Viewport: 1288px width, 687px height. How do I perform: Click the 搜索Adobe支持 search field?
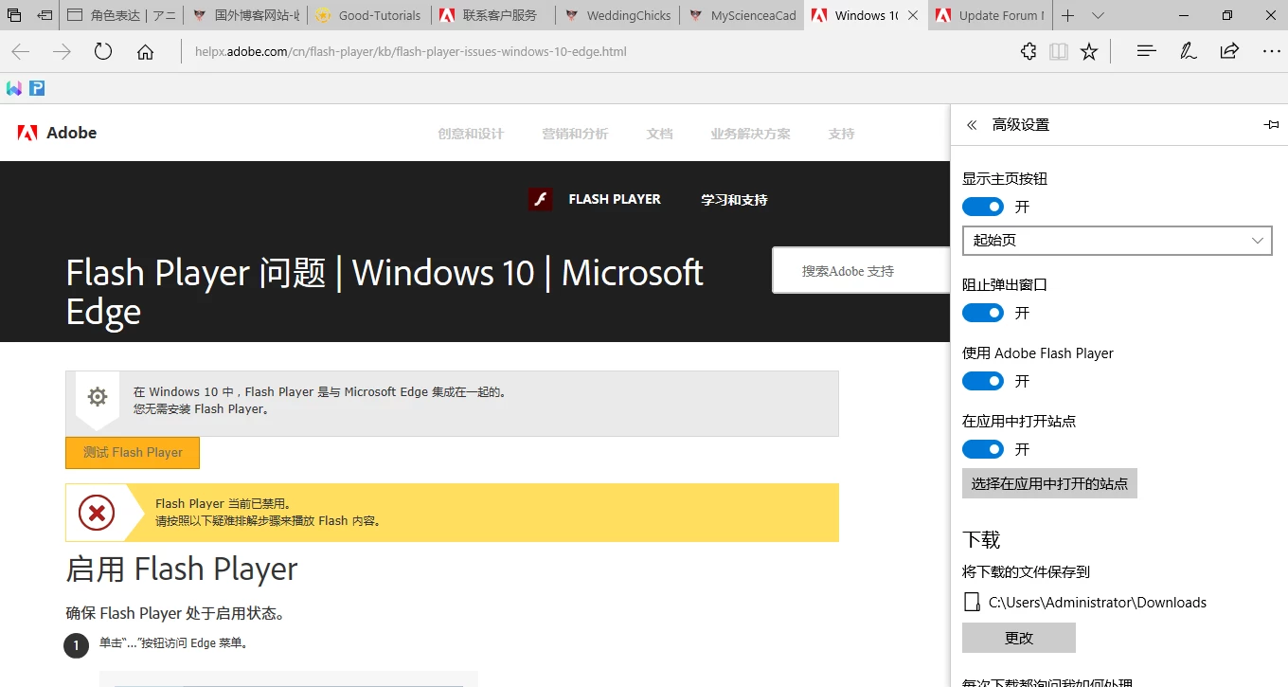[861, 271]
